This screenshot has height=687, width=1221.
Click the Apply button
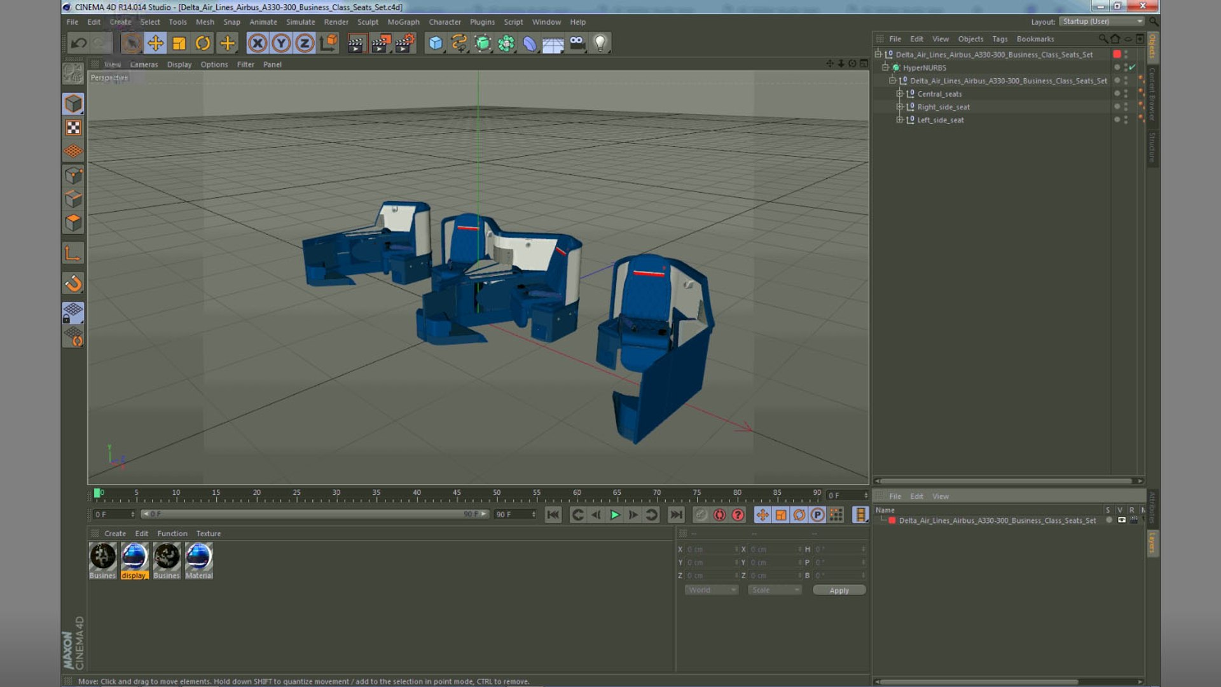(x=839, y=590)
